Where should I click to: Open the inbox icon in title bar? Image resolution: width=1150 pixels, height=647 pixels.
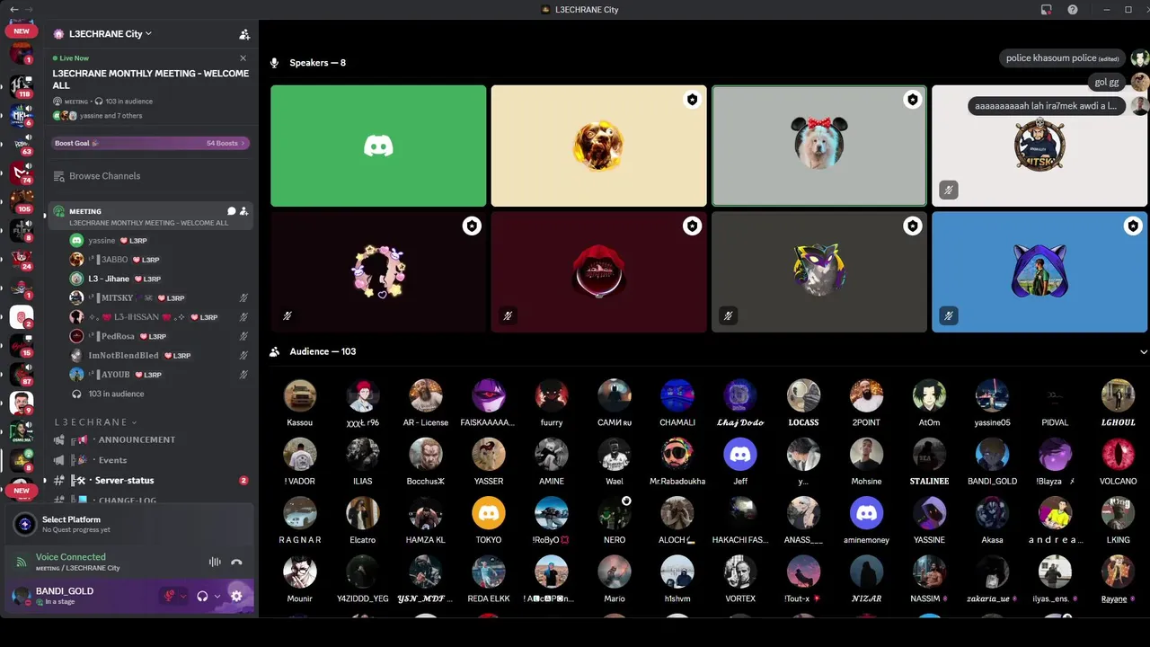[1047, 10]
